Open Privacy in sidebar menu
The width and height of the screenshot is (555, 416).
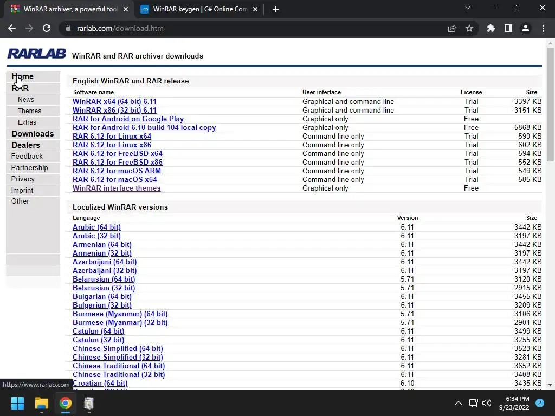[x=23, y=179]
